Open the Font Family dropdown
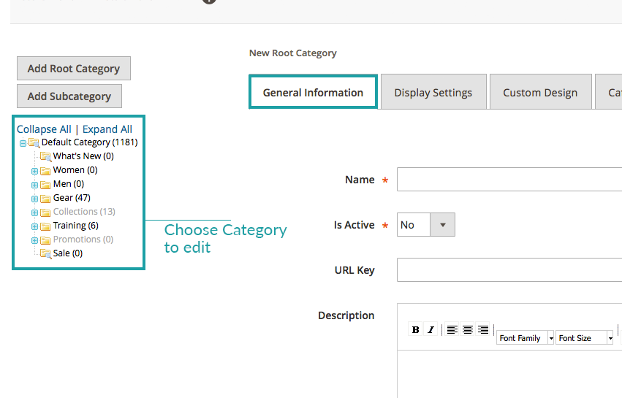The image size is (622, 398). tap(525, 337)
